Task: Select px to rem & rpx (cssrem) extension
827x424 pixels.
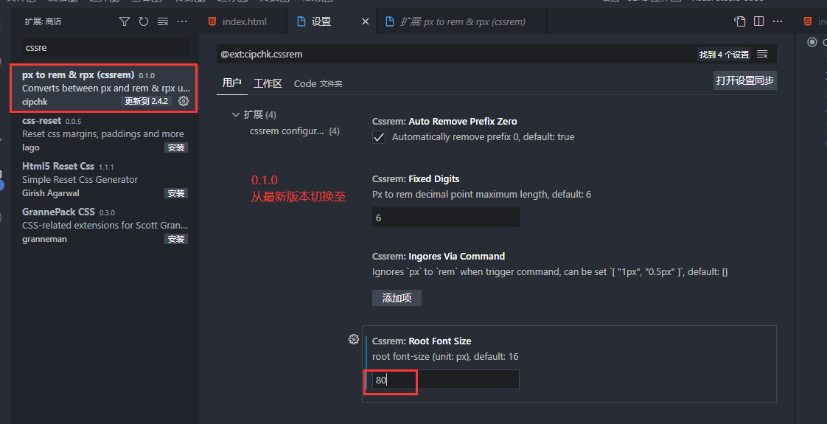Action: [x=105, y=88]
